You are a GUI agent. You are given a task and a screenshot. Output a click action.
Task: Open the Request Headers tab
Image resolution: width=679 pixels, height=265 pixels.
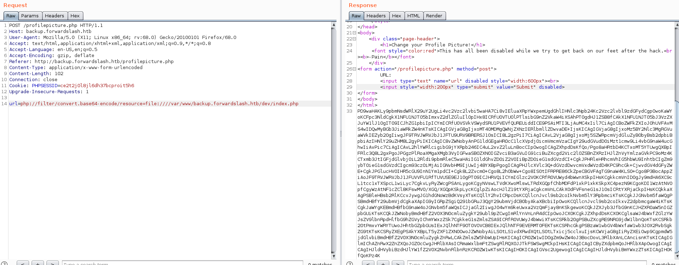click(55, 16)
